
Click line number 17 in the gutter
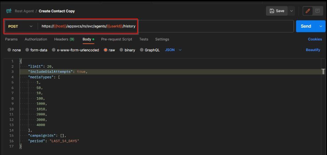11,146
